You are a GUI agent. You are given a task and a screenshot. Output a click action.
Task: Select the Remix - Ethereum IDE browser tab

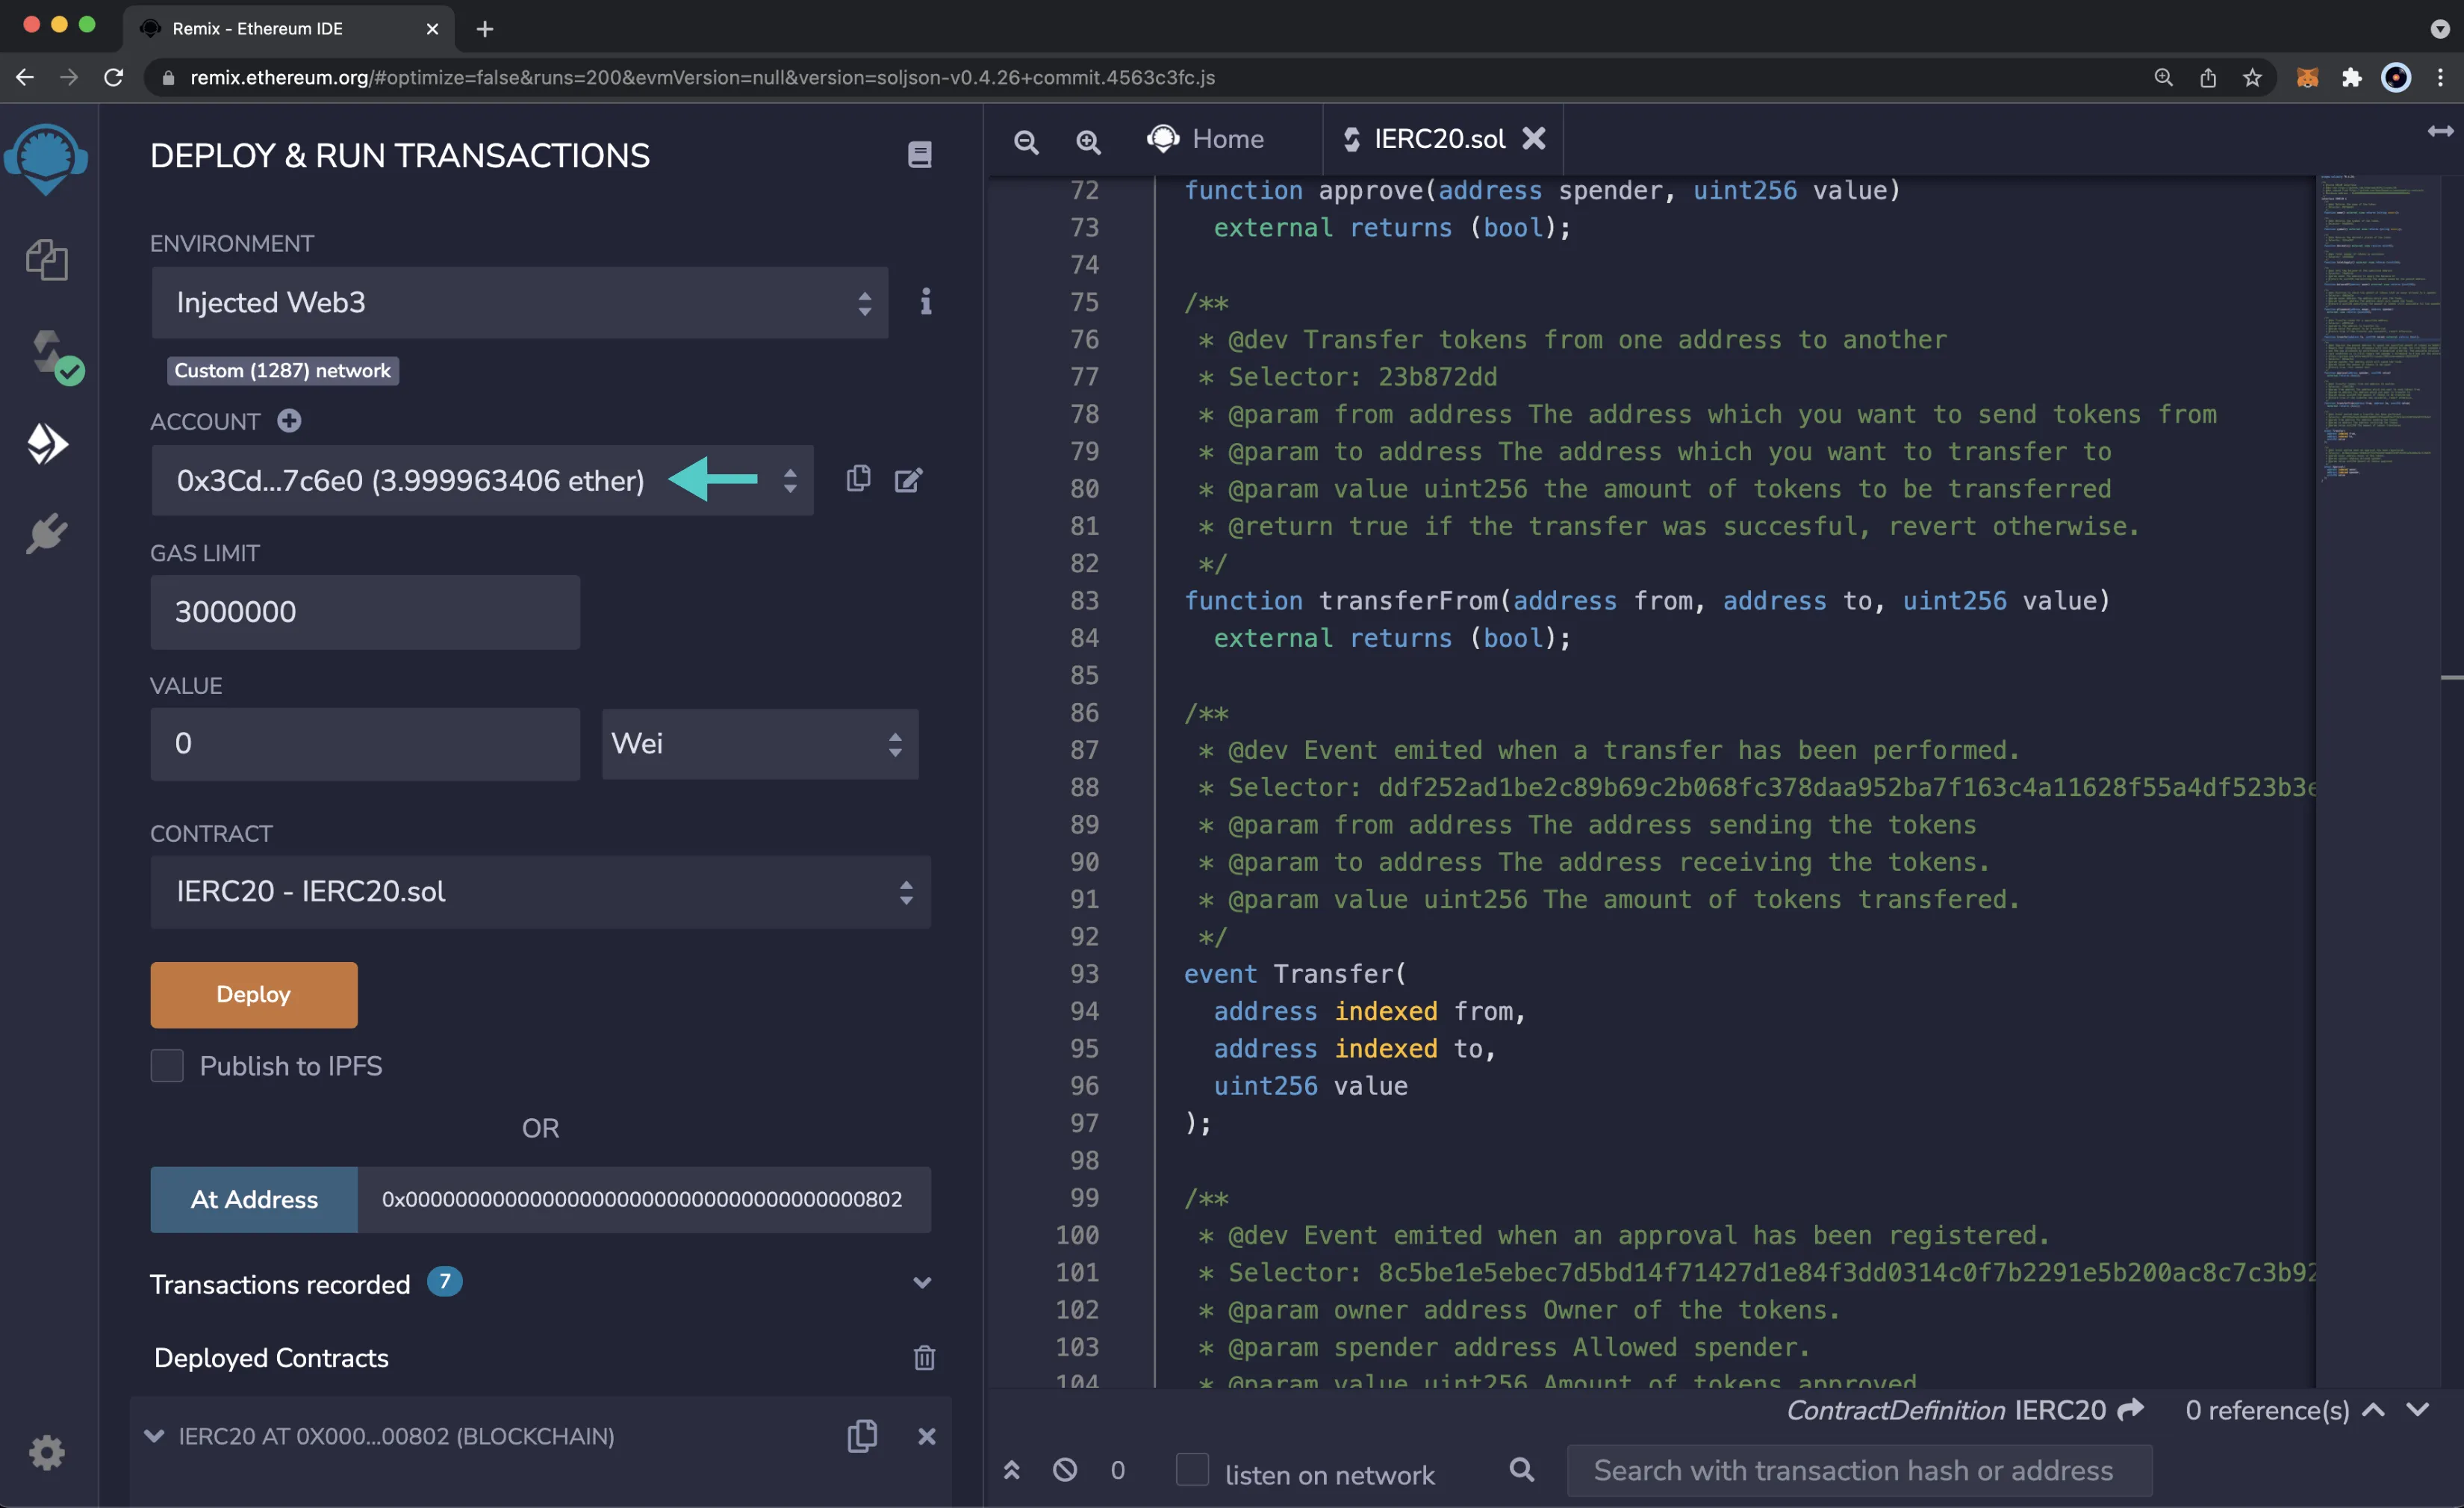point(289,28)
